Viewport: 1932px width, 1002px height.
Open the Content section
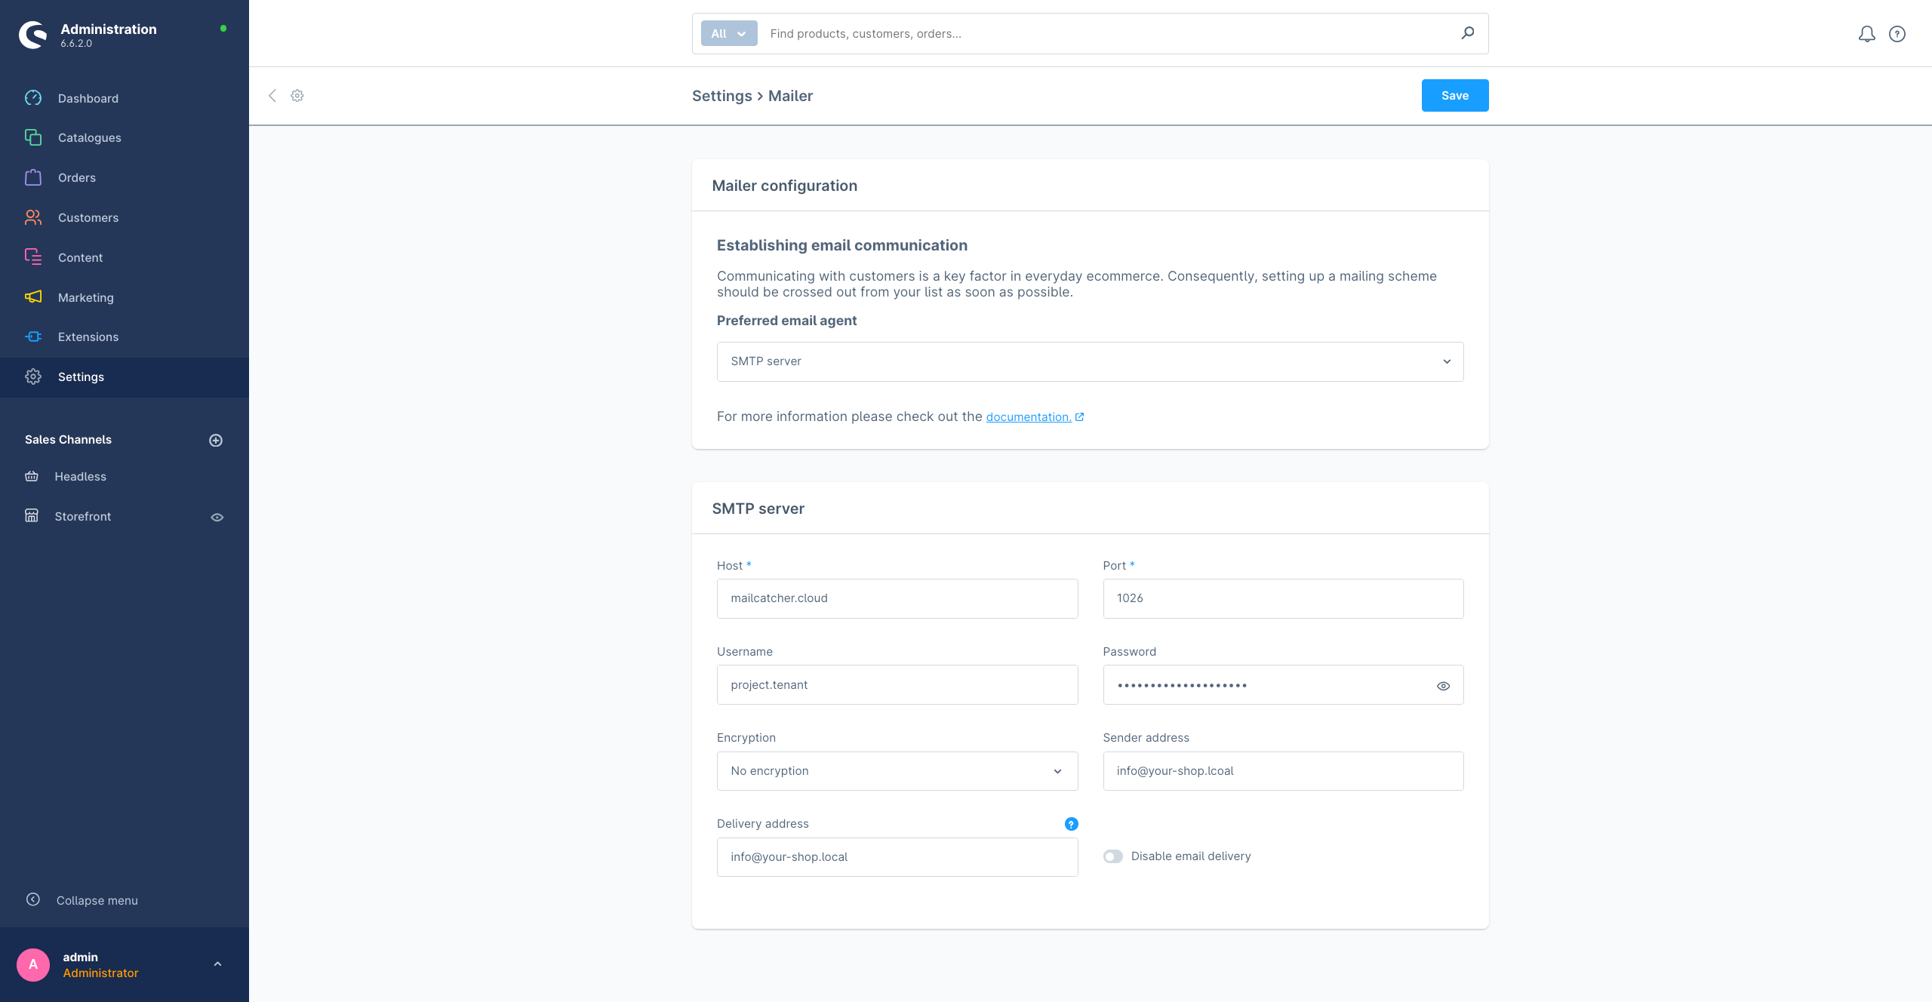(x=80, y=257)
